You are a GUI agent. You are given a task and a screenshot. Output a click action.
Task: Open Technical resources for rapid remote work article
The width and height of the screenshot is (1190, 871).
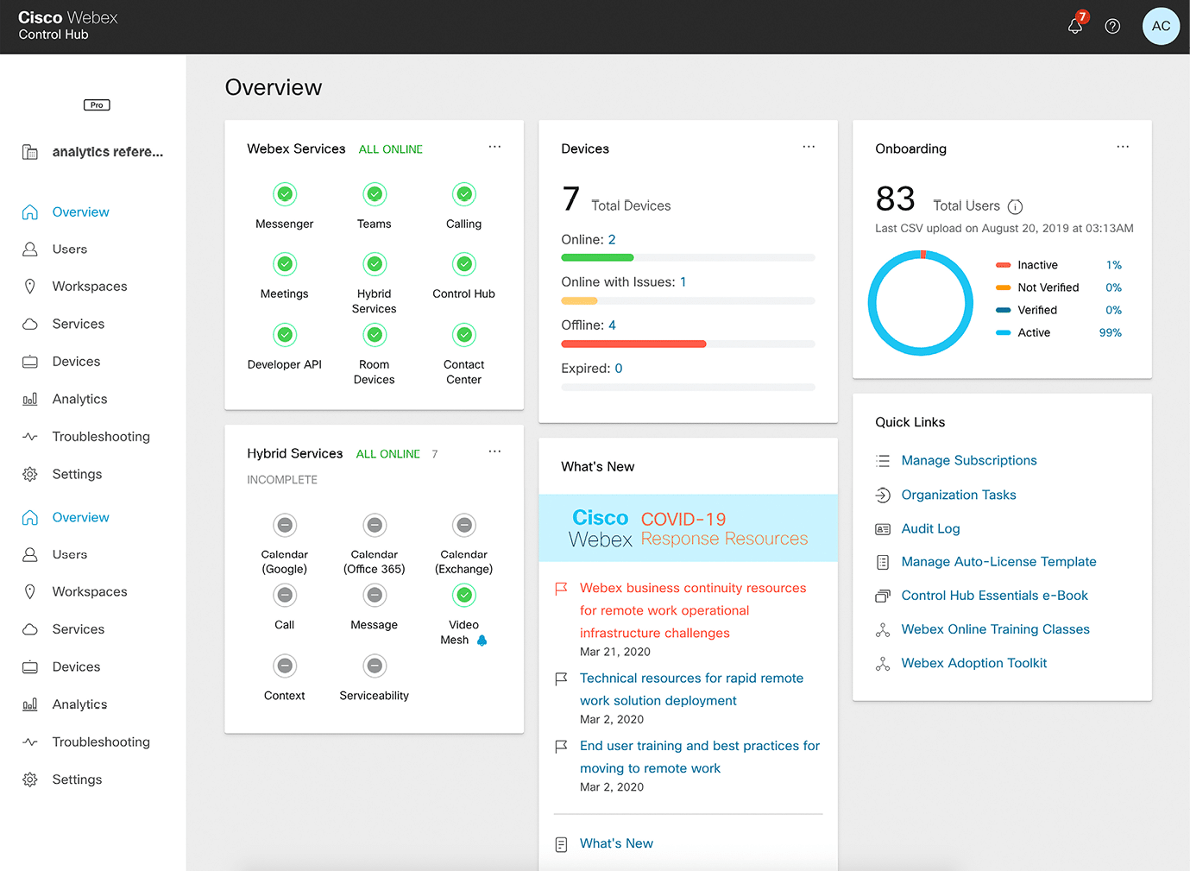click(691, 690)
